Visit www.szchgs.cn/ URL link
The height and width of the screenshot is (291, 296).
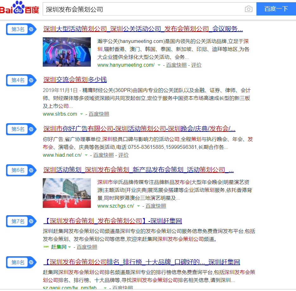pyautogui.click(x=116, y=206)
